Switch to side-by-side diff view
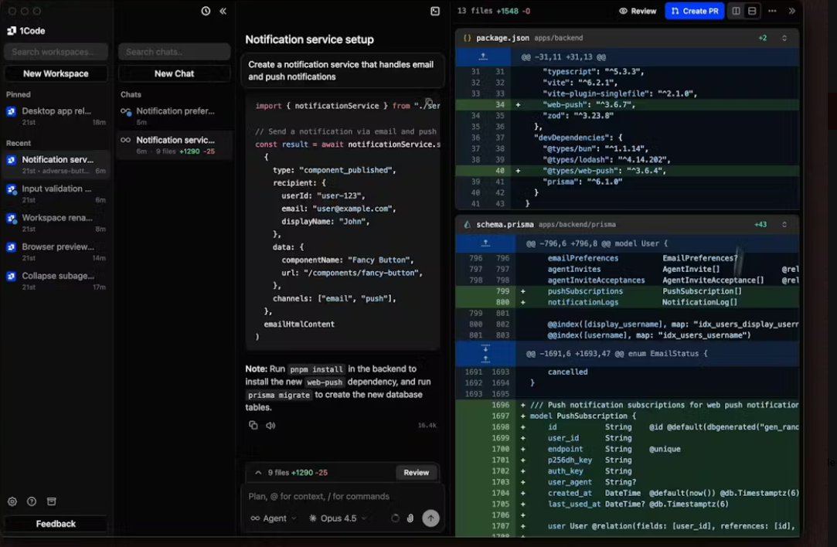This screenshot has width=837, height=547. (736, 11)
